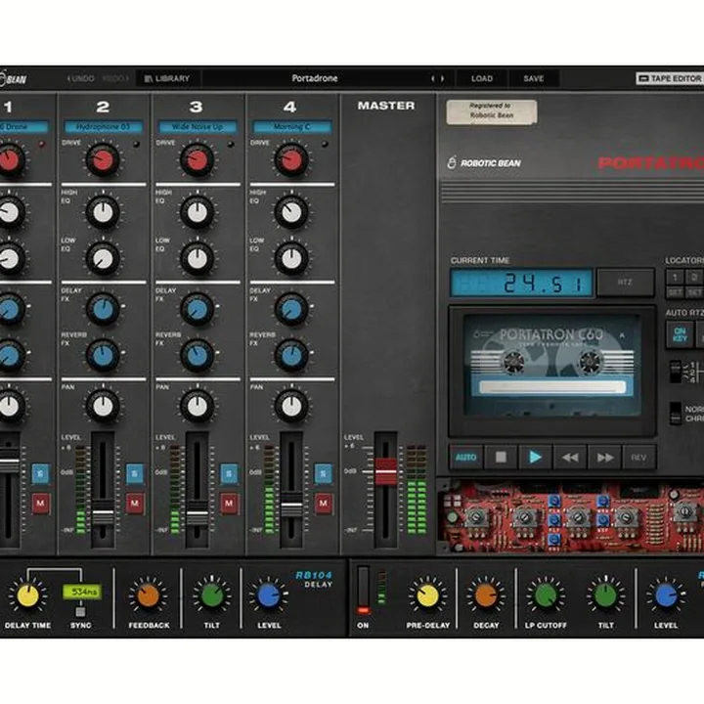Click track 4 Delay FX knob
The image size is (704, 704).
pyautogui.click(x=291, y=309)
